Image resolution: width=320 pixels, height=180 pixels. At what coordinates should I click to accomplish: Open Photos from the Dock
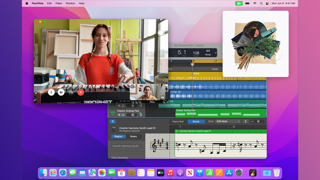[102, 173]
